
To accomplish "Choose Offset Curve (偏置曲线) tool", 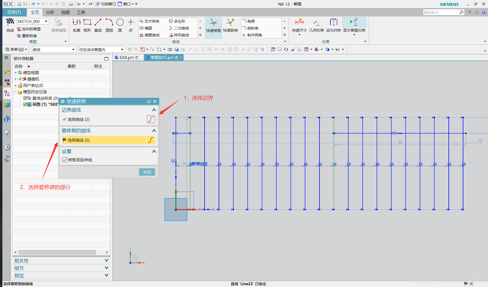I will click(x=150, y=35).
